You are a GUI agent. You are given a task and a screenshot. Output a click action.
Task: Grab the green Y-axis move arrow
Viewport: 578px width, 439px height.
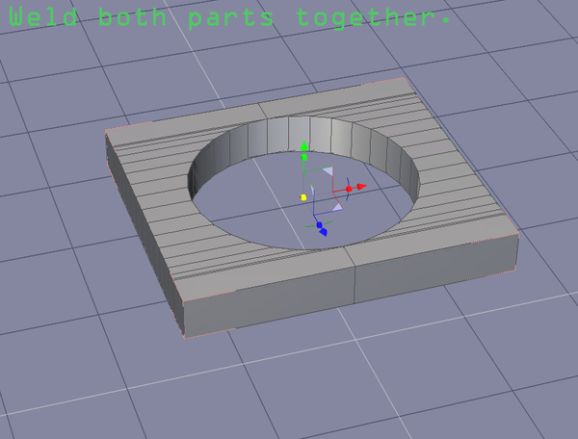tap(304, 146)
